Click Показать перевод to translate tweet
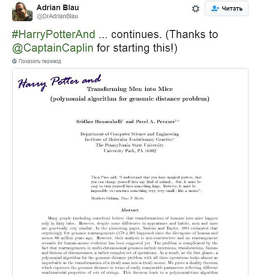 click(40, 61)
